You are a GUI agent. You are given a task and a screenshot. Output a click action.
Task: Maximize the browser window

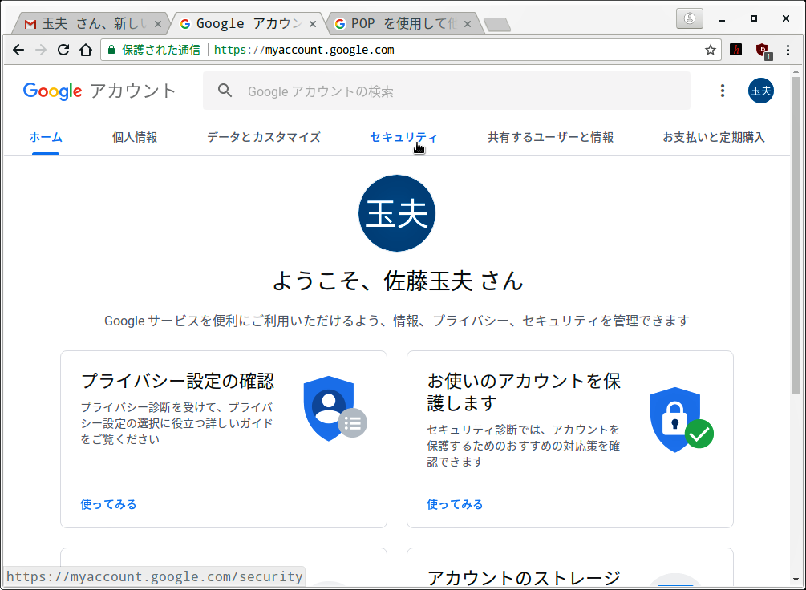click(754, 19)
